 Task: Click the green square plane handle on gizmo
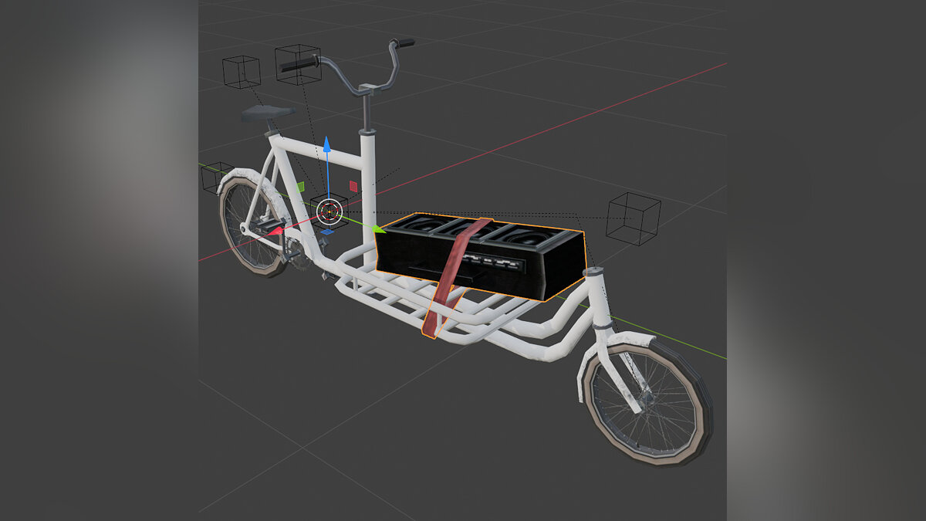pos(301,187)
